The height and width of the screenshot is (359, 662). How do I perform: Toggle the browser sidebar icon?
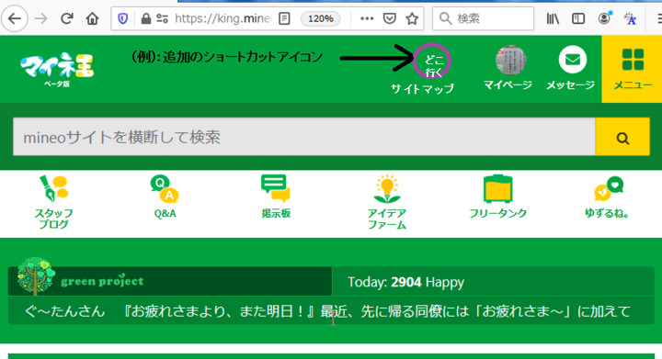[578, 18]
